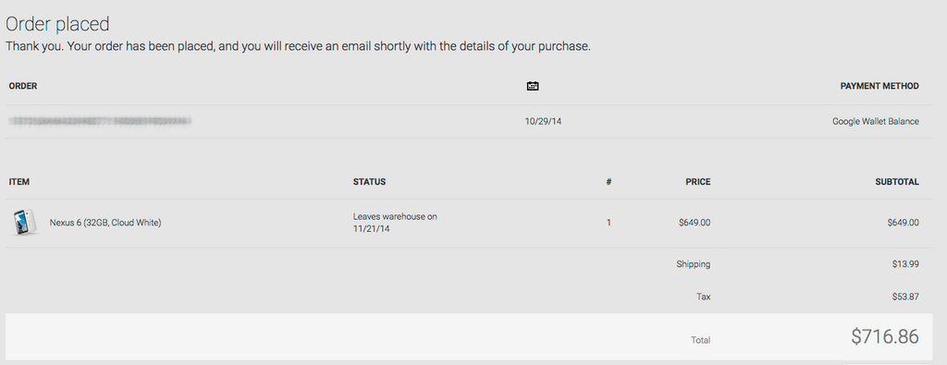Click the STATUS column header
Screen dimensions: 947x365
pyautogui.click(x=369, y=182)
